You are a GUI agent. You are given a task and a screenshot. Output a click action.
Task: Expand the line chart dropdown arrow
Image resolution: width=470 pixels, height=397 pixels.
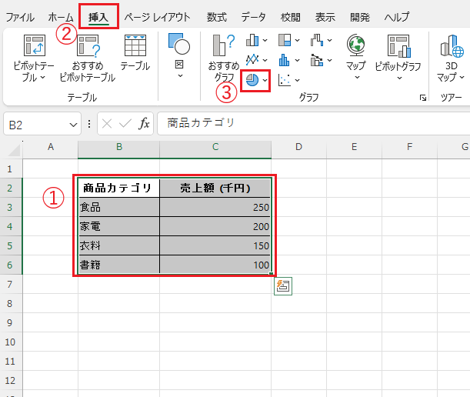(265, 60)
